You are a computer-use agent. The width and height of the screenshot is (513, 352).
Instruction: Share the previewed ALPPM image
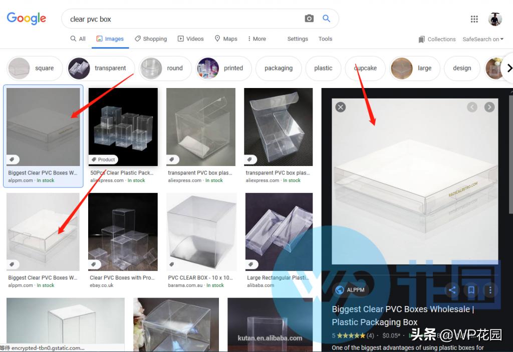coord(452,290)
